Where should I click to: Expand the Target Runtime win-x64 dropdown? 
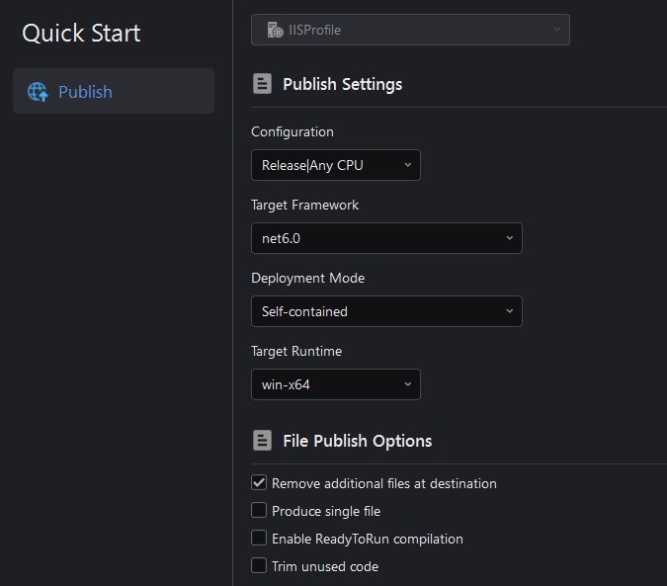click(335, 384)
